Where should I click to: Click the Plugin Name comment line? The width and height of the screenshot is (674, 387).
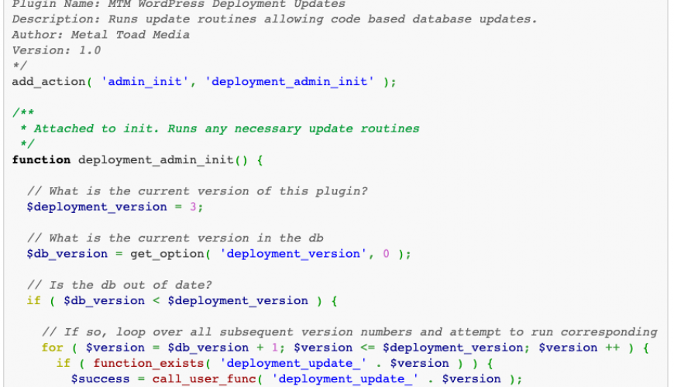178,5
